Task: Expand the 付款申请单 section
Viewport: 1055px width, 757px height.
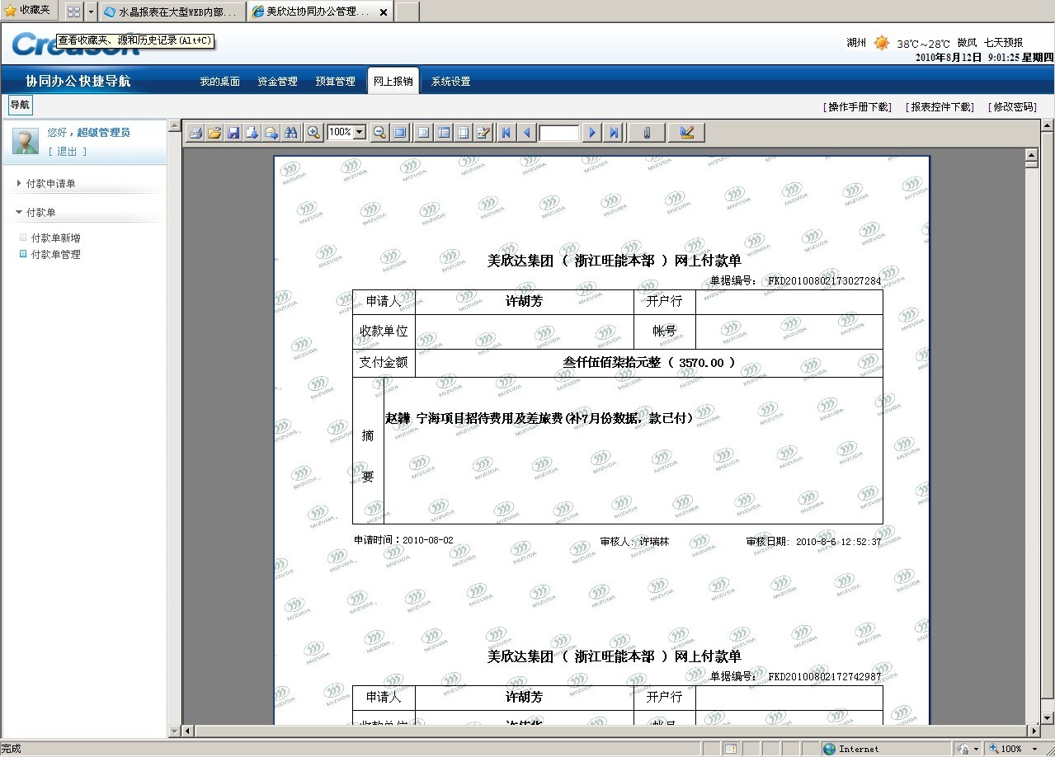Action: pos(50,184)
